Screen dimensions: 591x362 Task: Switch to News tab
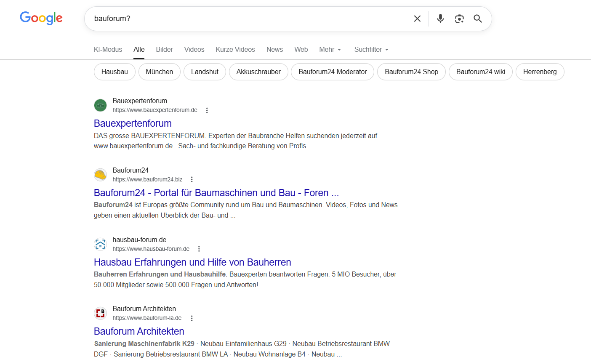pos(274,49)
